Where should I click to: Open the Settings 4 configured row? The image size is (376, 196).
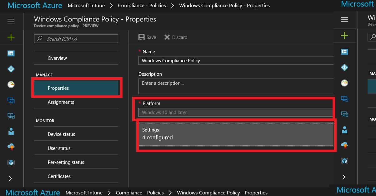coord(236,134)
